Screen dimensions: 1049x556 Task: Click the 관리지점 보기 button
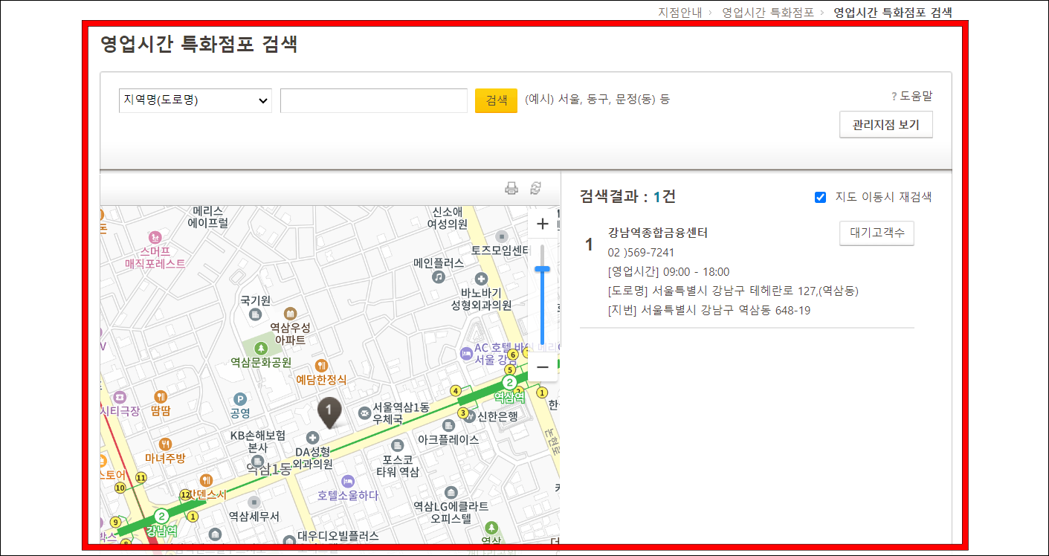[x=885, y=124]
